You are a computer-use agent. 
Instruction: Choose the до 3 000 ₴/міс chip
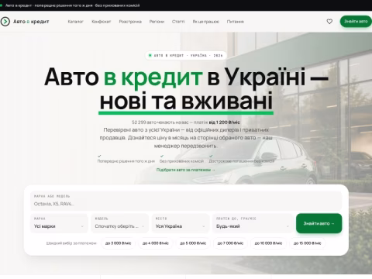point(118,243)
